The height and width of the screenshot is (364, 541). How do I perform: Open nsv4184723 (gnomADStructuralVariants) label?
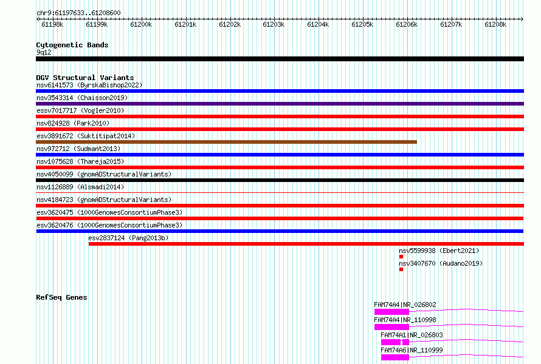104,200
